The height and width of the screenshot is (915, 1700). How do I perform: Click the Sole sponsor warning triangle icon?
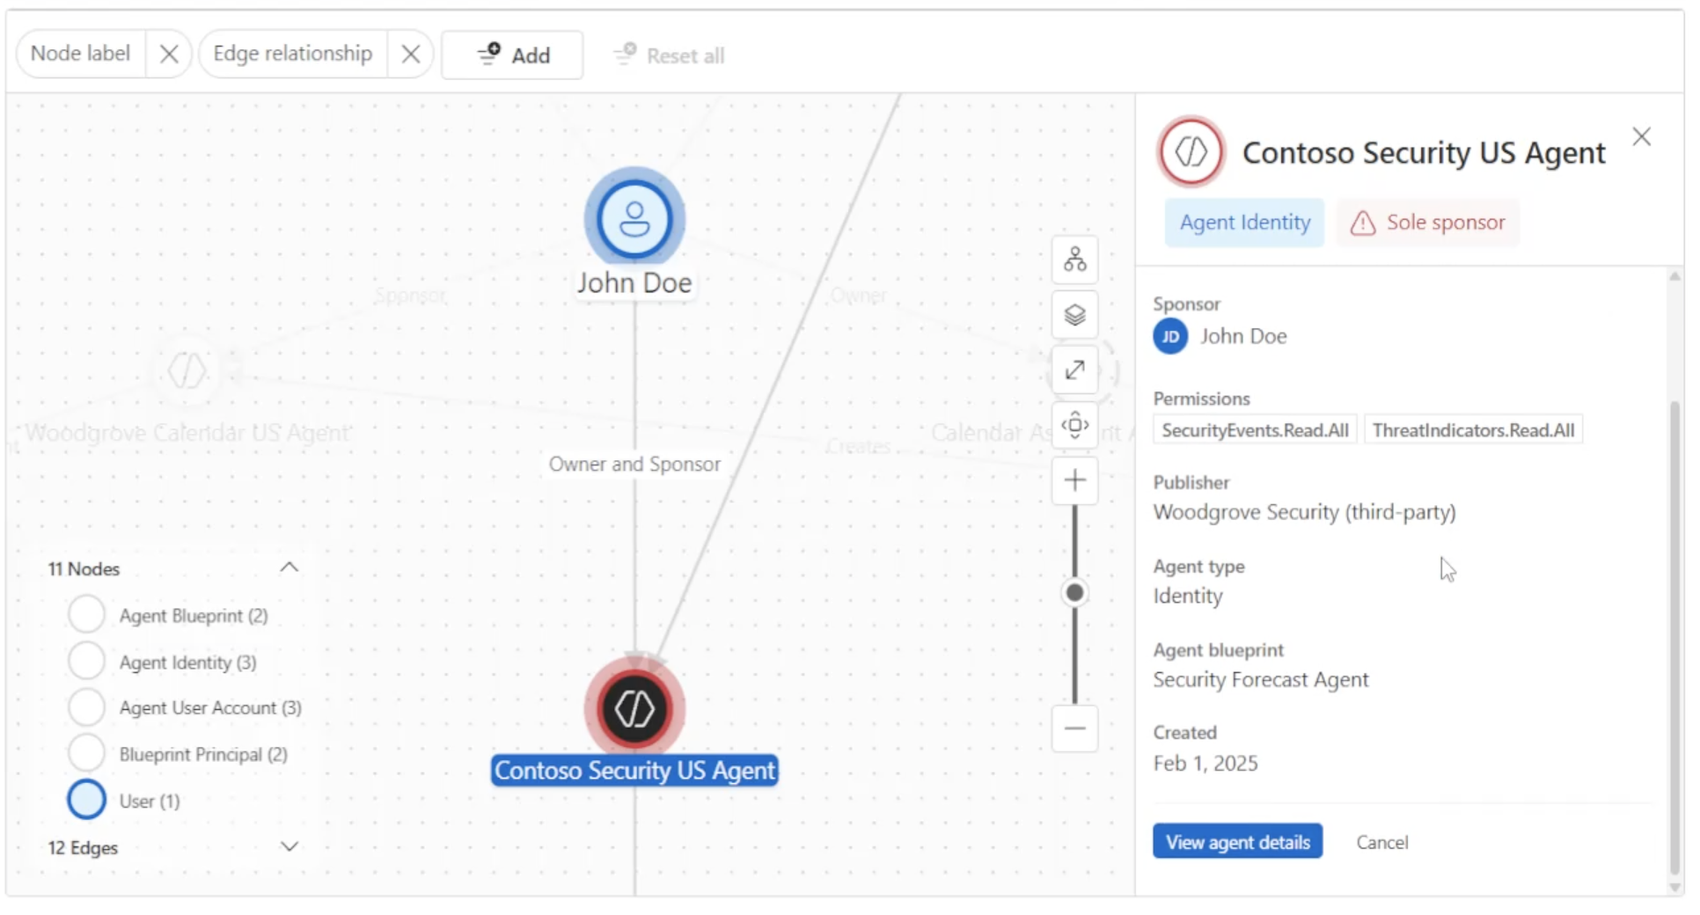[x=1362, y=223]
